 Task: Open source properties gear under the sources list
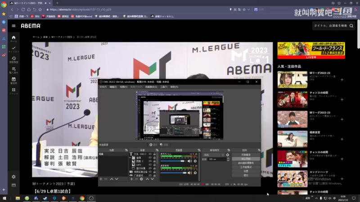click(x=141, y=179)
